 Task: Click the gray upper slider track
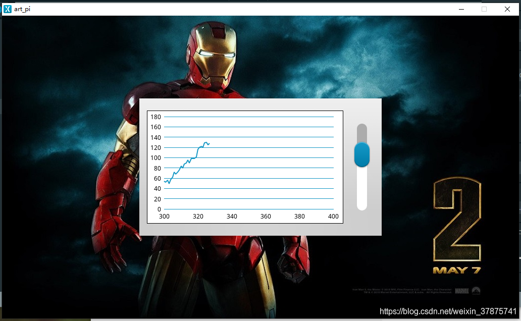(x=362, y=133)
